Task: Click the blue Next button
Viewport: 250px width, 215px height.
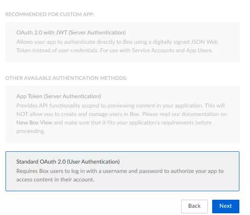Action: coord(226,206)
